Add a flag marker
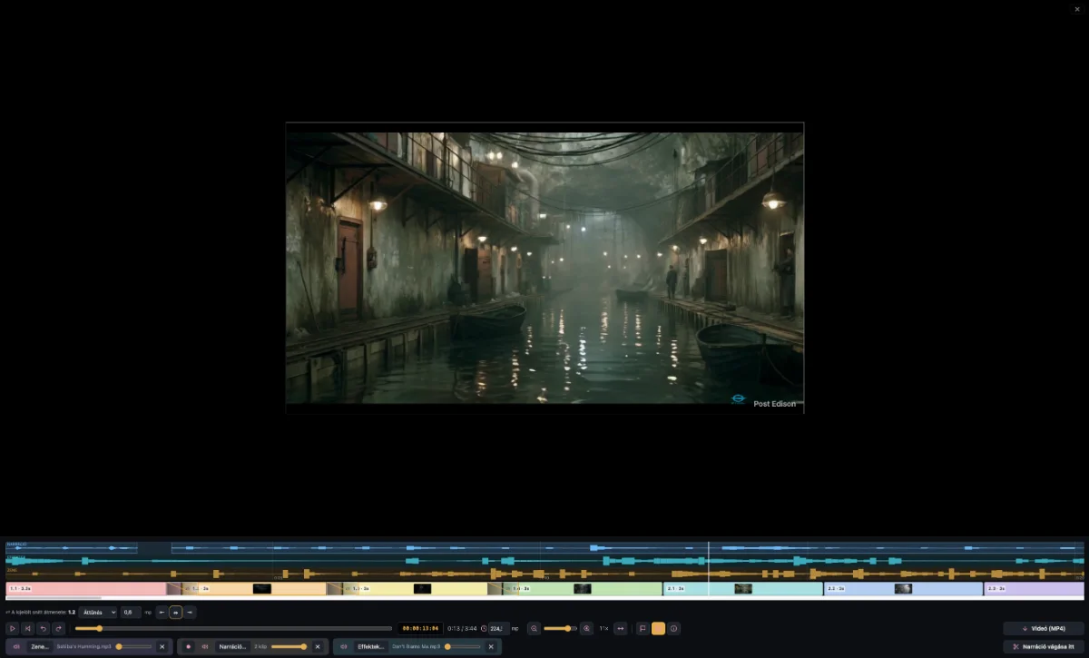The image size is (1089, 658). 643,628
